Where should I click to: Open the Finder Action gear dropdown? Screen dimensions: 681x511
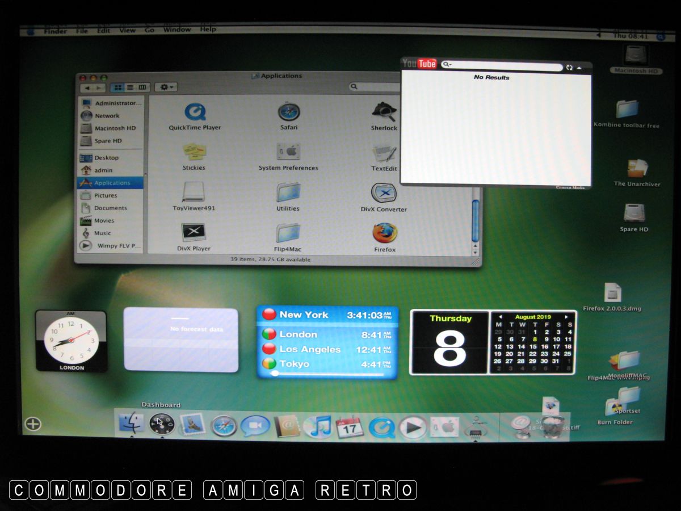click(166, 87)
